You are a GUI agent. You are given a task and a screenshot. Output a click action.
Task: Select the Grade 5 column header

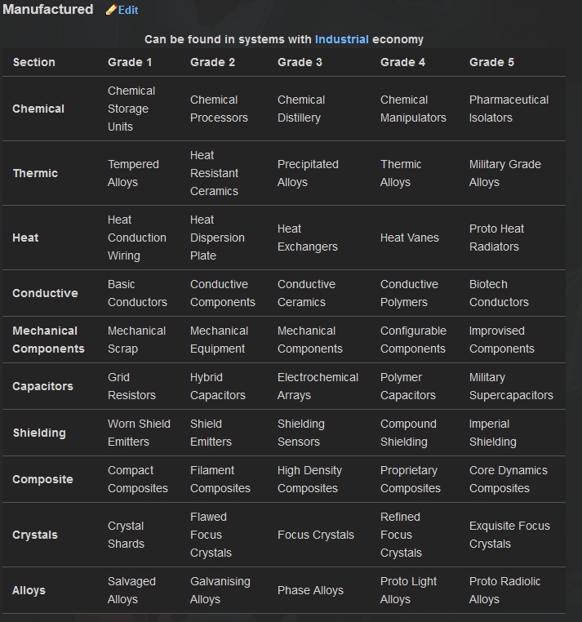click(x=491, y=62)
